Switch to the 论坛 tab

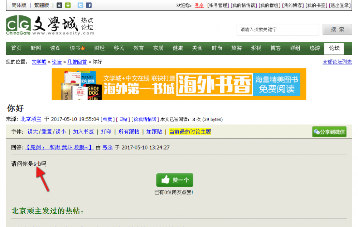click(334, 48)
